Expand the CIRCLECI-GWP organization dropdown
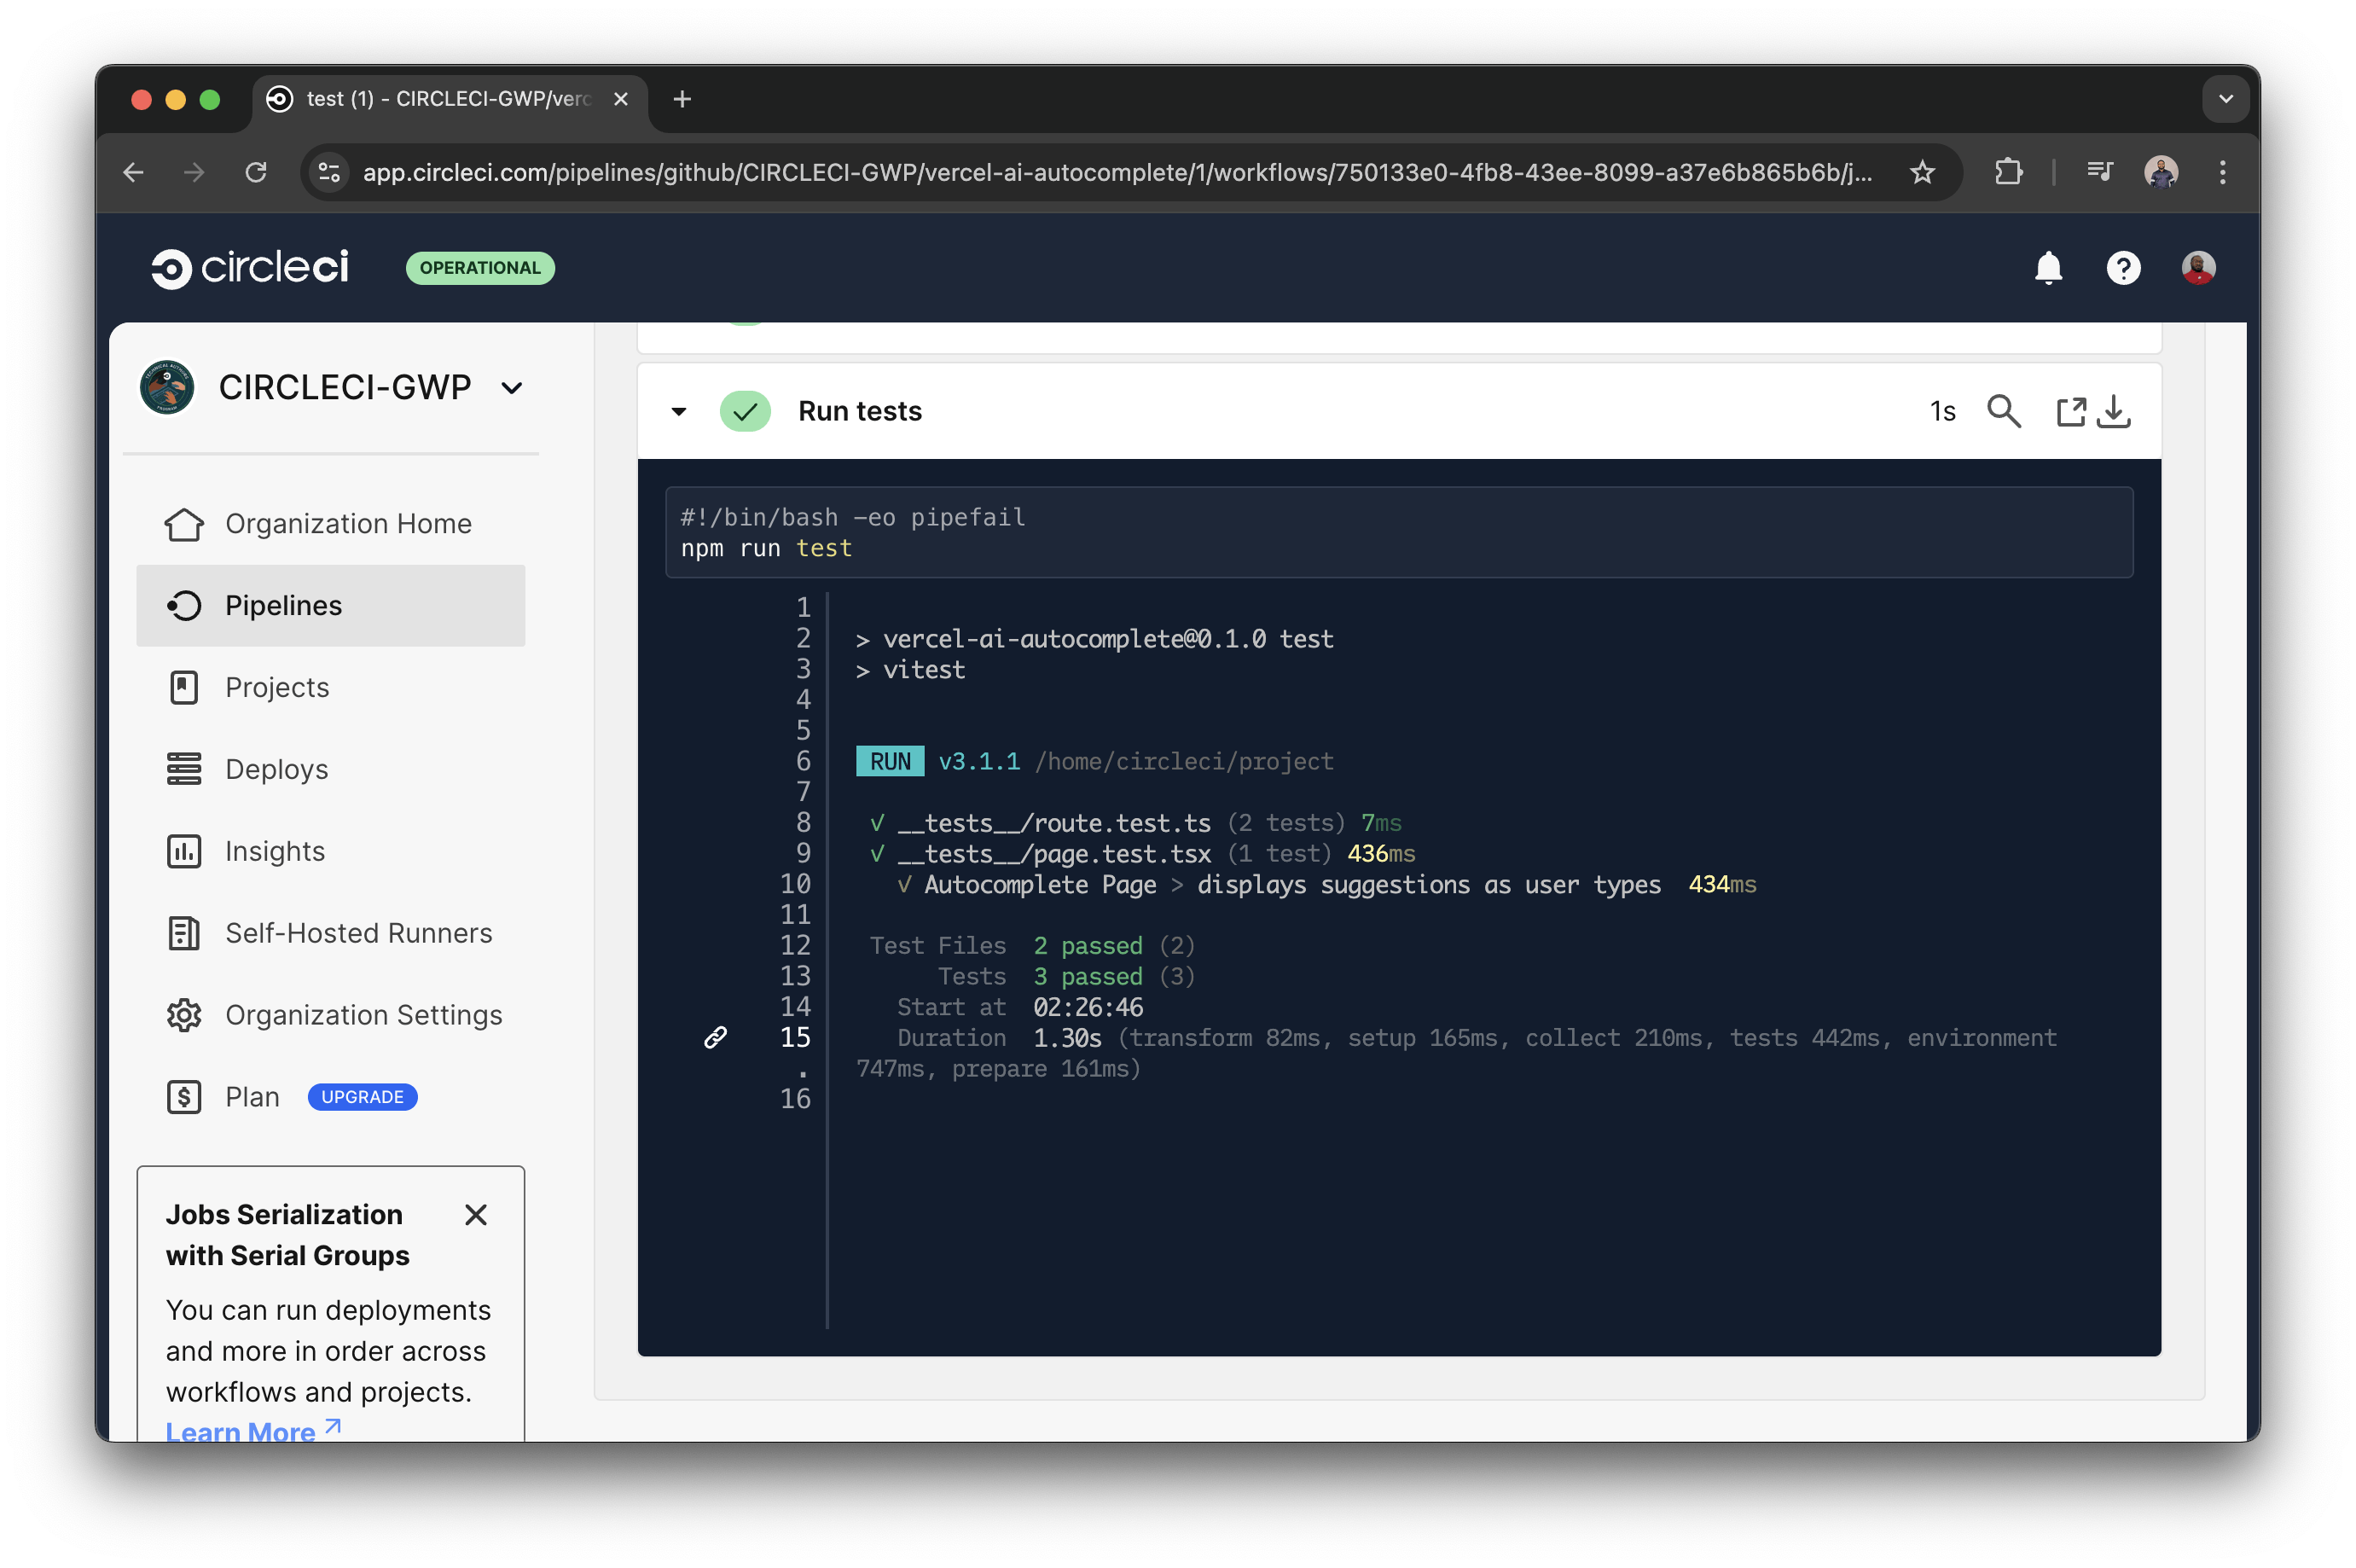This screenshot has width=2356, height=1568. [511, 388]
